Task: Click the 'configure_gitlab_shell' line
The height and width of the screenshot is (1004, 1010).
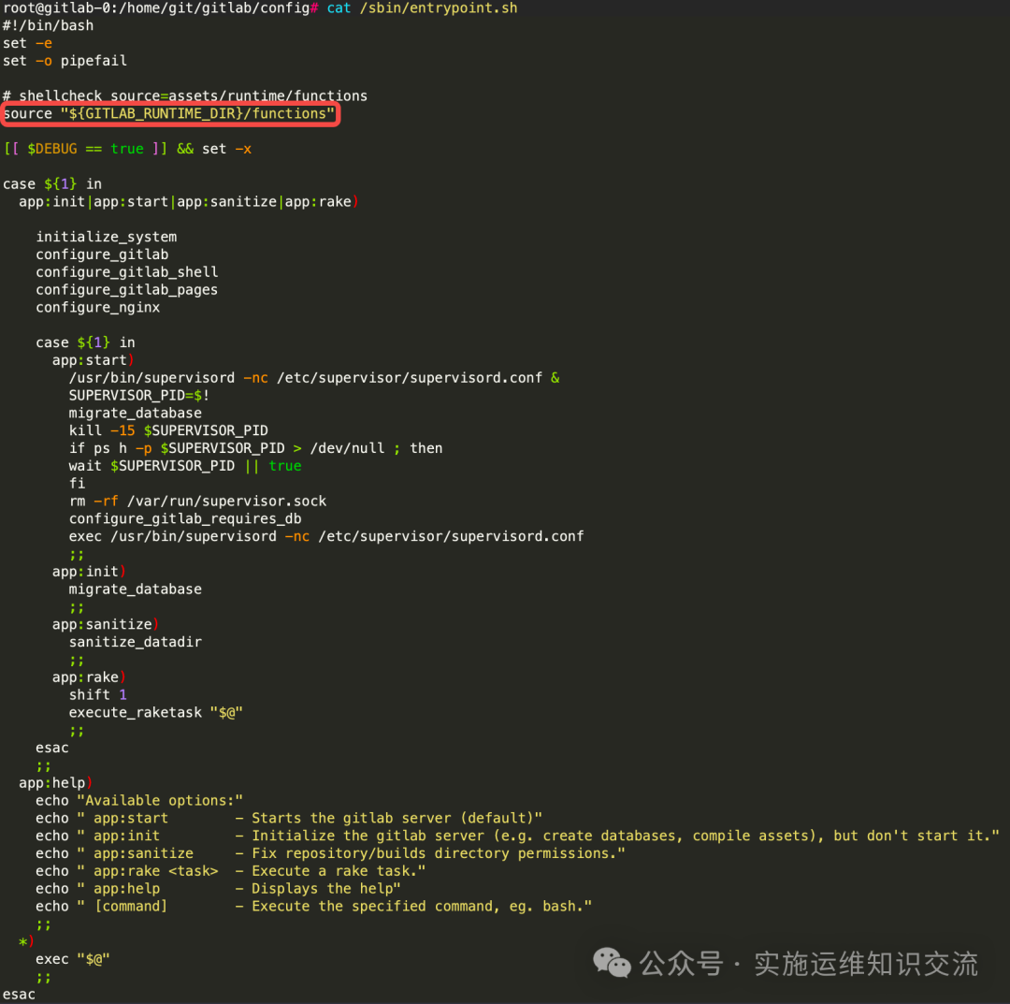Action: (127, 272)
